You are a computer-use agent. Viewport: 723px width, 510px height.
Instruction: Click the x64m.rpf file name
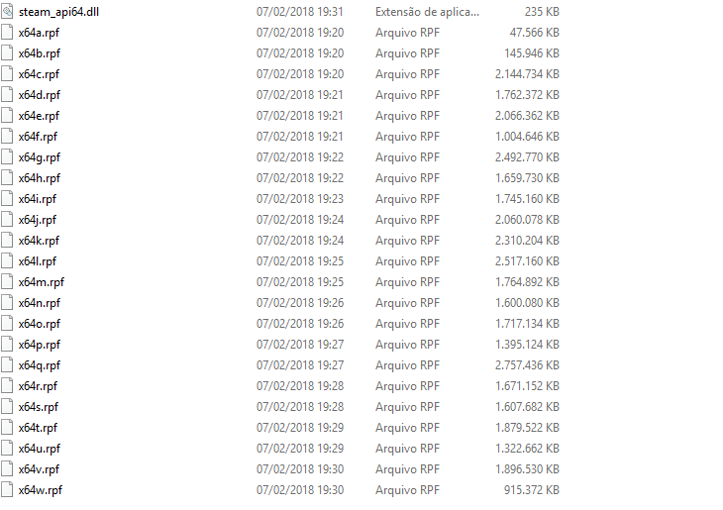click(x=42, y=282)
